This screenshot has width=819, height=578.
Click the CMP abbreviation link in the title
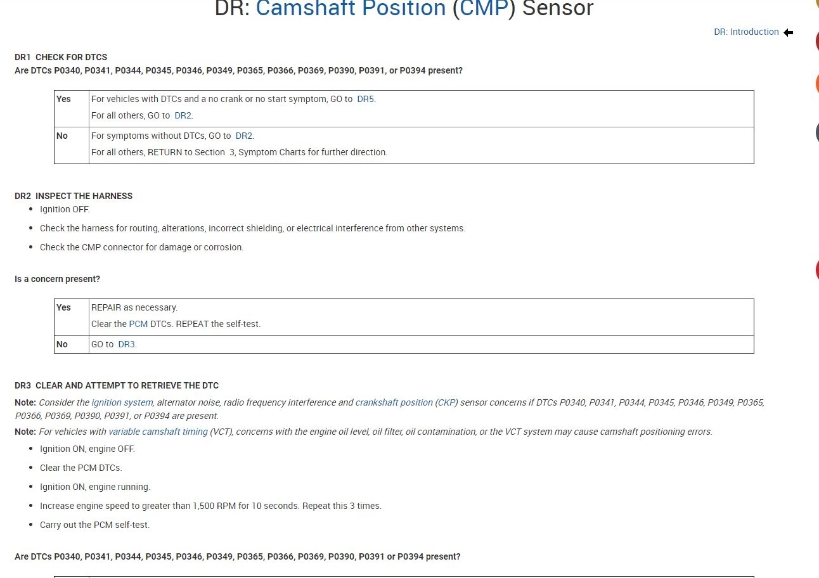coord(484,9)
